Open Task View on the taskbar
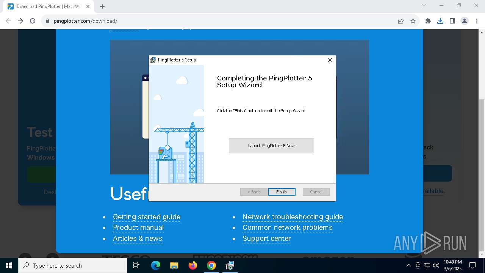The width and height of the screenshot is (485, 273). click(136, 265)
